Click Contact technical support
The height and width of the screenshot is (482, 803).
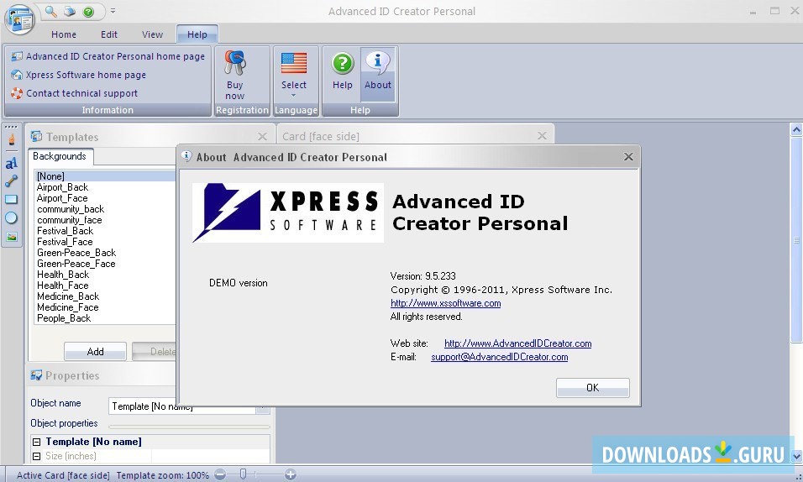click(x=75, y=93)
